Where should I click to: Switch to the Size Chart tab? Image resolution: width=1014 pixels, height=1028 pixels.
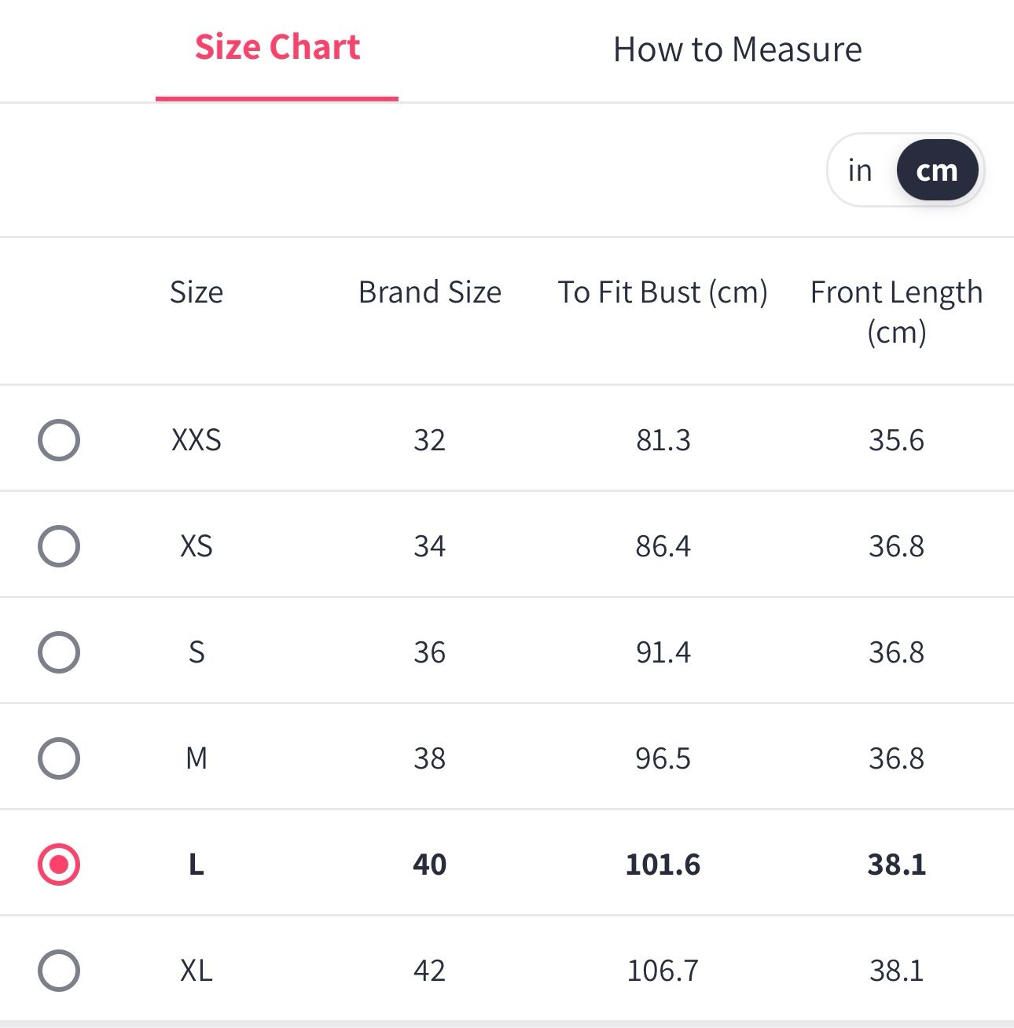pyautogui.click(x=277, y=48)
